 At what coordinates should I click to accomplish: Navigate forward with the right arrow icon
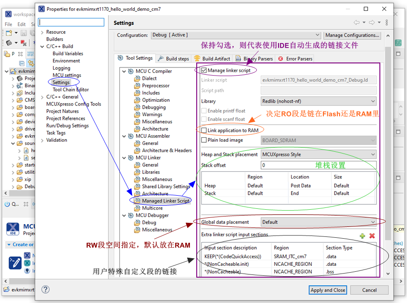point(372,23)
